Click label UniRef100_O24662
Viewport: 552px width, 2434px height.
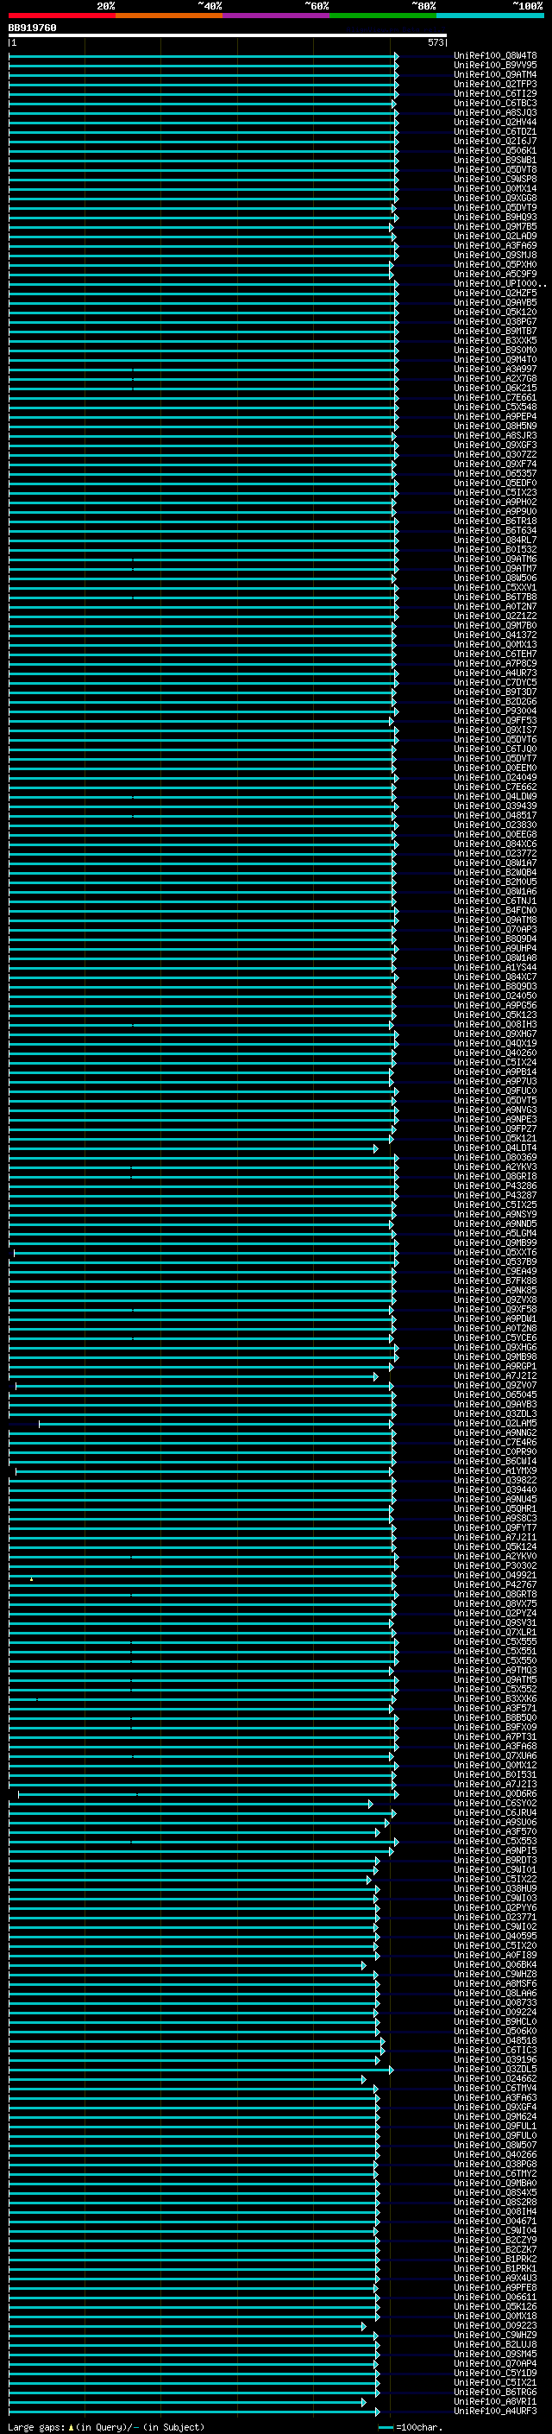click(x=495, y=2077)
